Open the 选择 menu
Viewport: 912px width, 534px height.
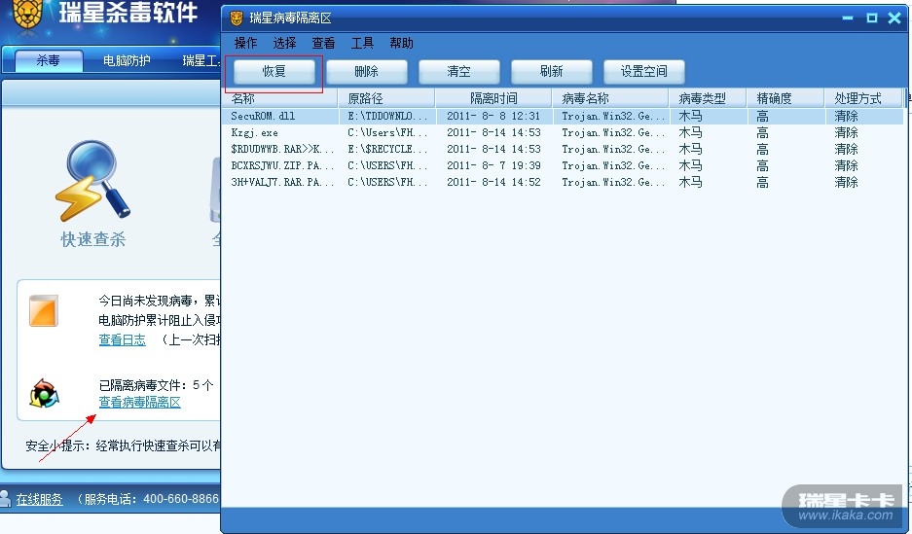click(284, 43)
